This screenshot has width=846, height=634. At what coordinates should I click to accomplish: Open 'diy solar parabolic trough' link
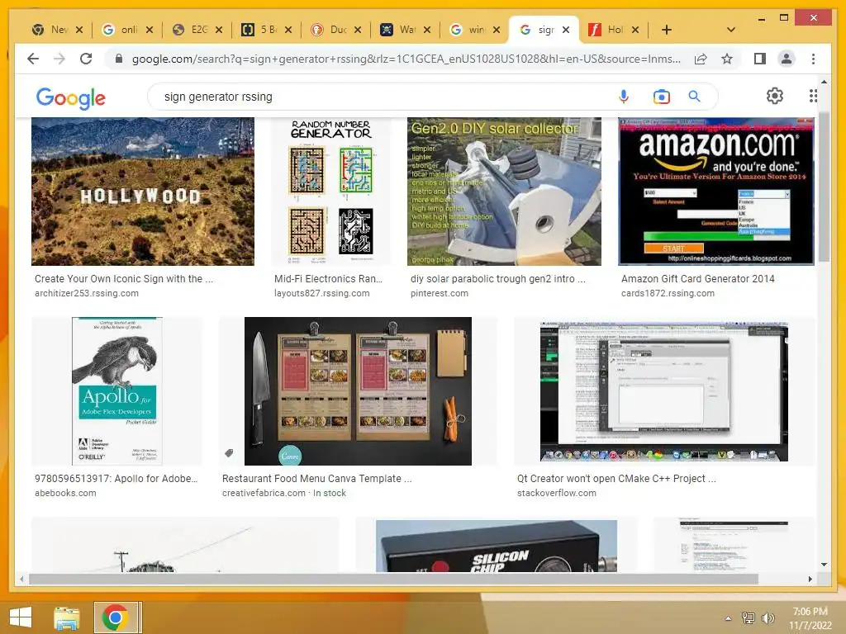point(498,279)
